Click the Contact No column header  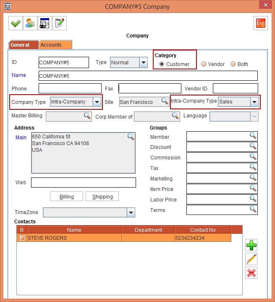point(203,230)
